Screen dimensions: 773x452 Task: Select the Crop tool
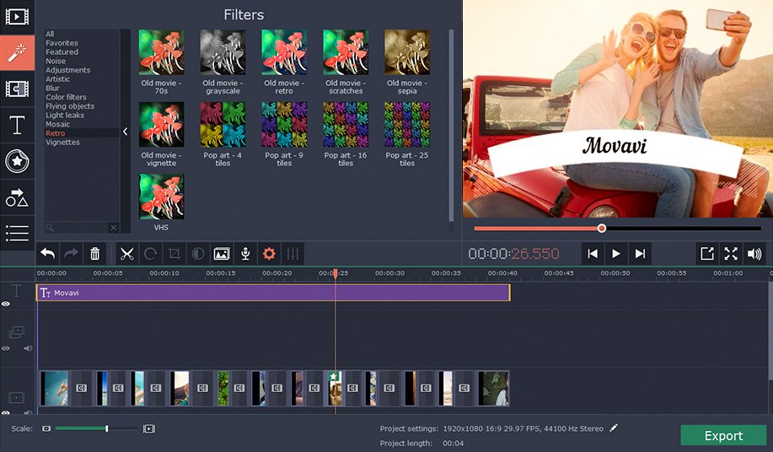coord(174,254)
